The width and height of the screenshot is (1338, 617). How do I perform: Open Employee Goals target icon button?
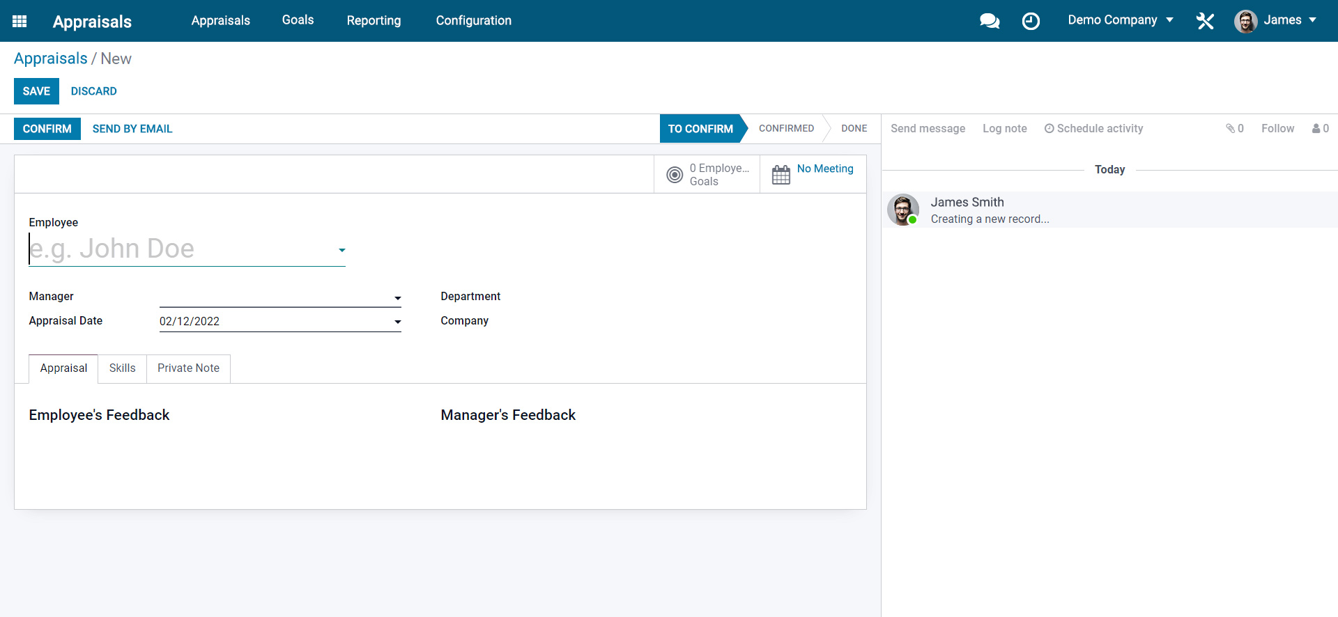click(675, 175)
